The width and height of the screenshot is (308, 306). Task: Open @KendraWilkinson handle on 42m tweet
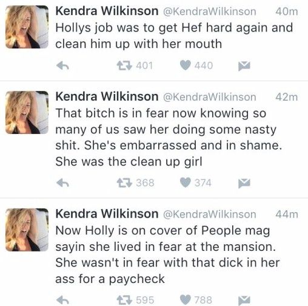[209, 97]
